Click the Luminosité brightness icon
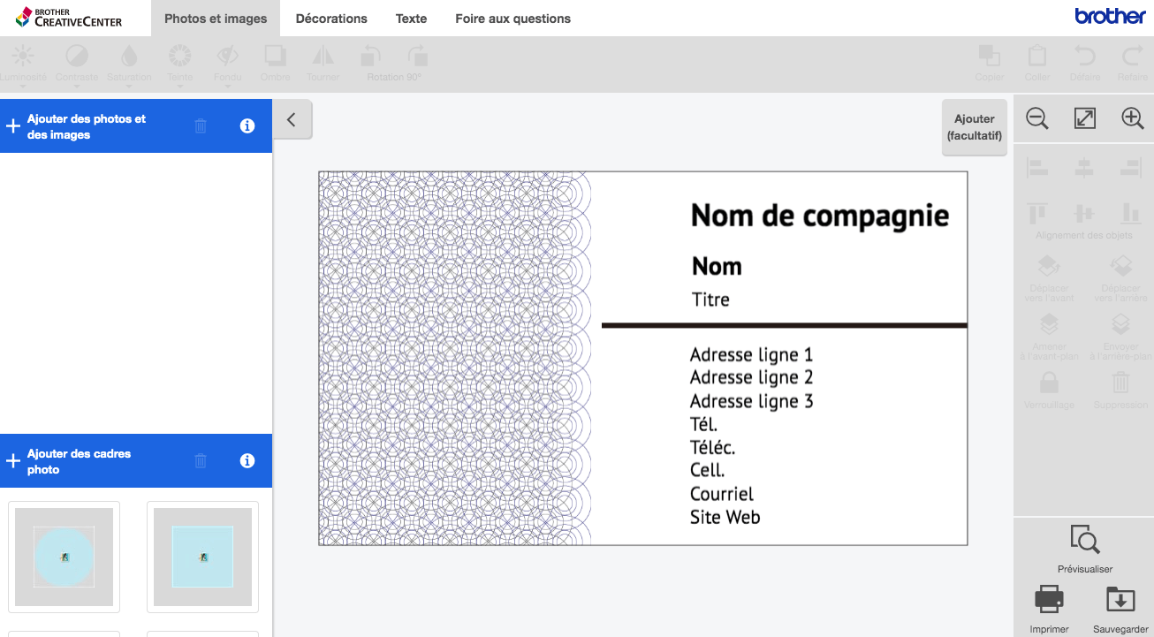This screenshot has height=637, width=1154. (24, 57)
